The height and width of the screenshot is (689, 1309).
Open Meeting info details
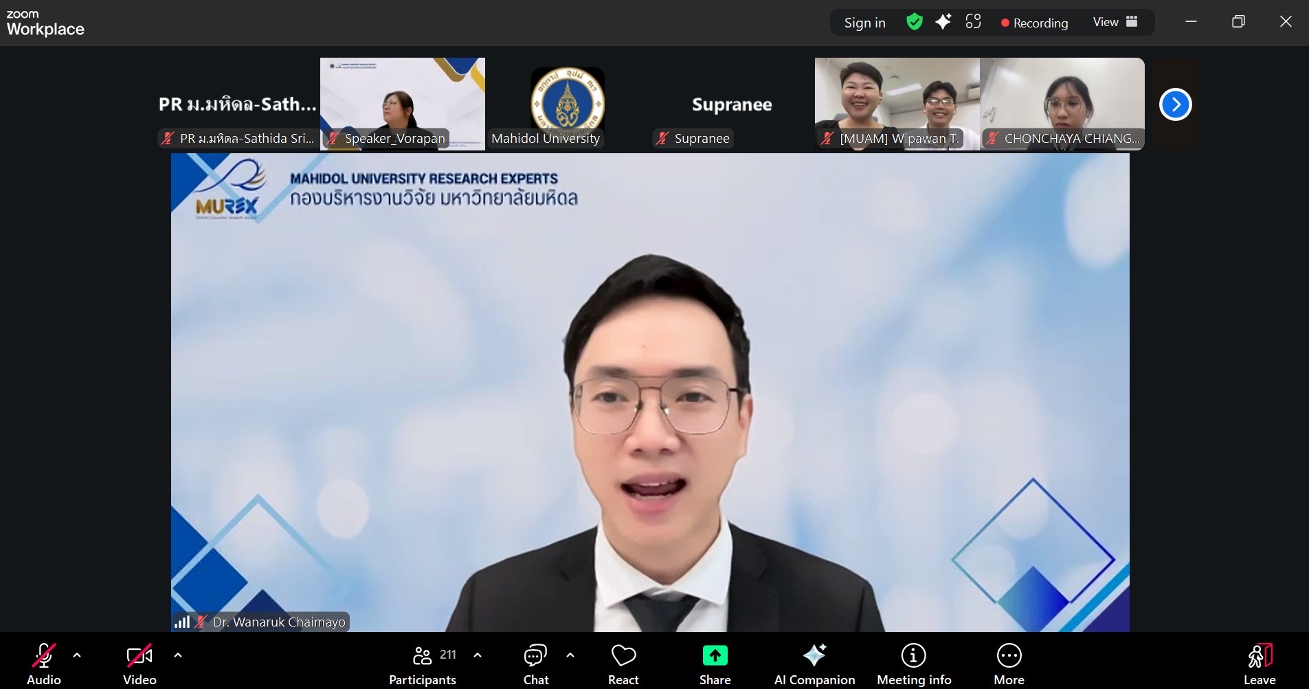coord(913,664)
